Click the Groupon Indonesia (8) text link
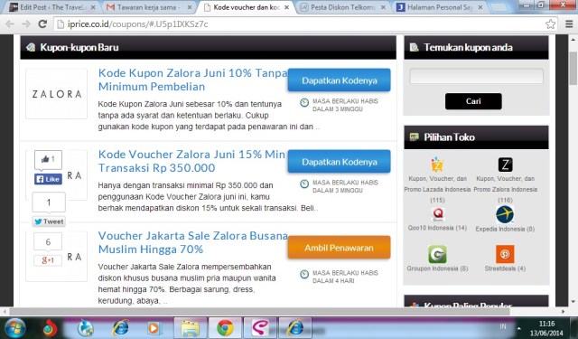 tap(437, 268)
